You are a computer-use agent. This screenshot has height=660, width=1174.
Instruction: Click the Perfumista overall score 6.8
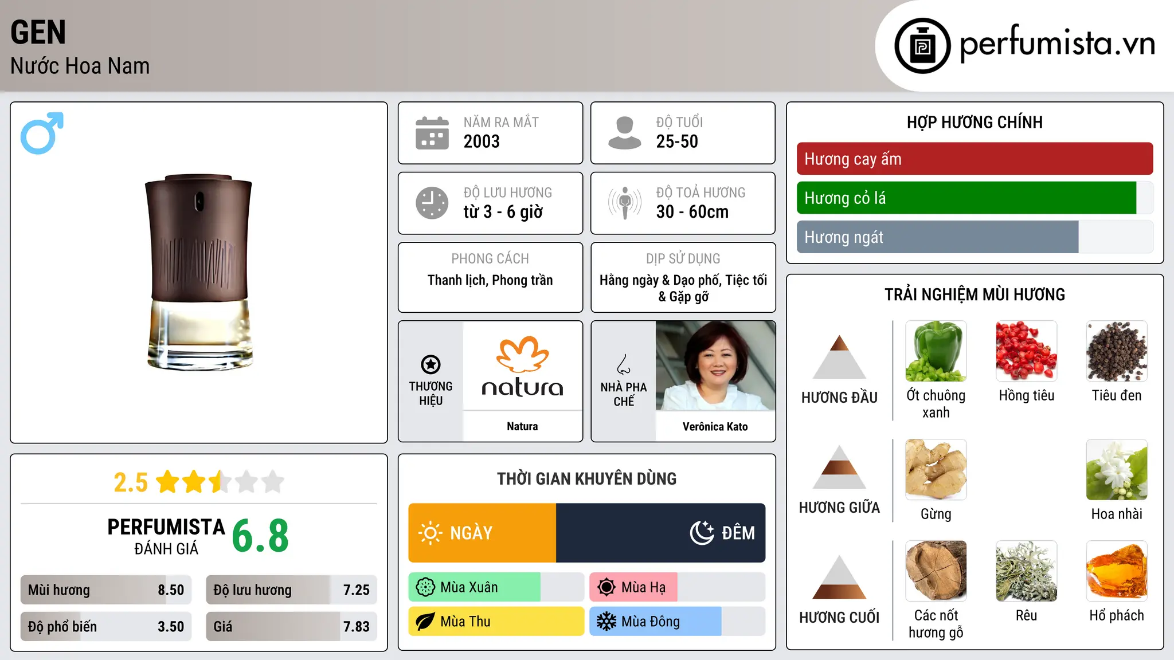click(x=260, y=536)
